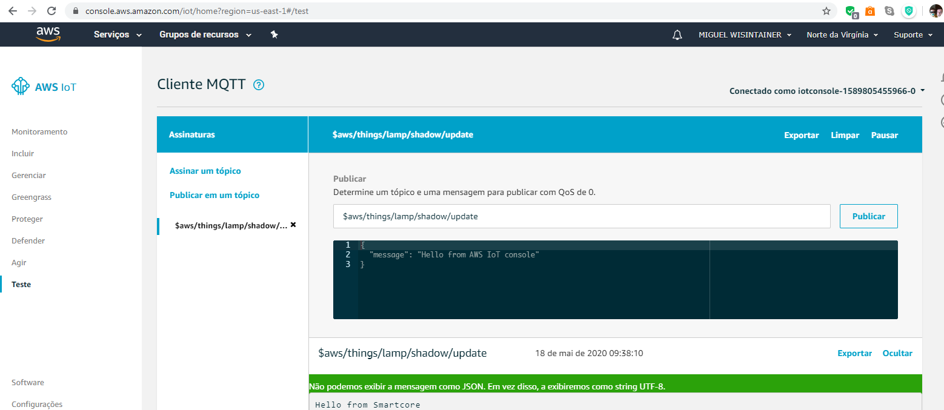Screen dimensions: 944x410
Task: Go forward in browser history
Action: point(32,11)
